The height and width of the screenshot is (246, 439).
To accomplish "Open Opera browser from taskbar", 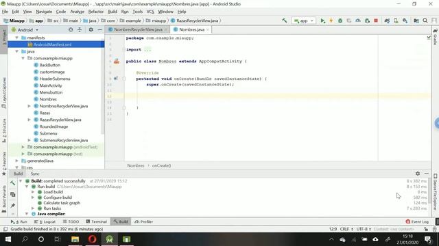I will (93, 239).
